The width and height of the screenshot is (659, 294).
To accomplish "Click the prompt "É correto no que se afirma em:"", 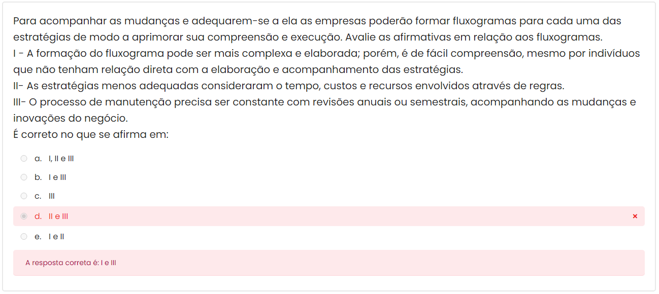I will [x=91, y=135].
